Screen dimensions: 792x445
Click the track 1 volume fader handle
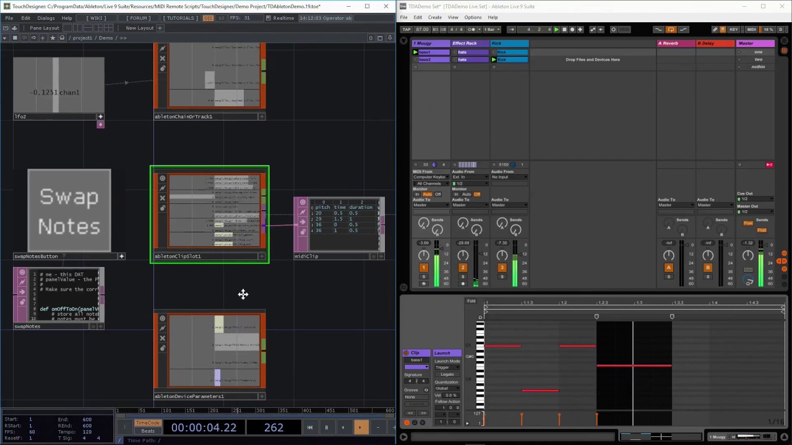tap(443, 248)
